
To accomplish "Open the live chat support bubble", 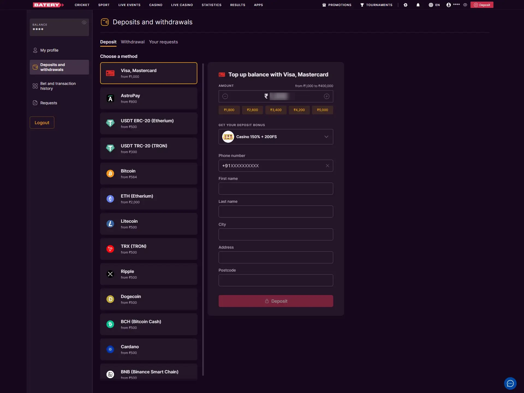I will 510,383.
